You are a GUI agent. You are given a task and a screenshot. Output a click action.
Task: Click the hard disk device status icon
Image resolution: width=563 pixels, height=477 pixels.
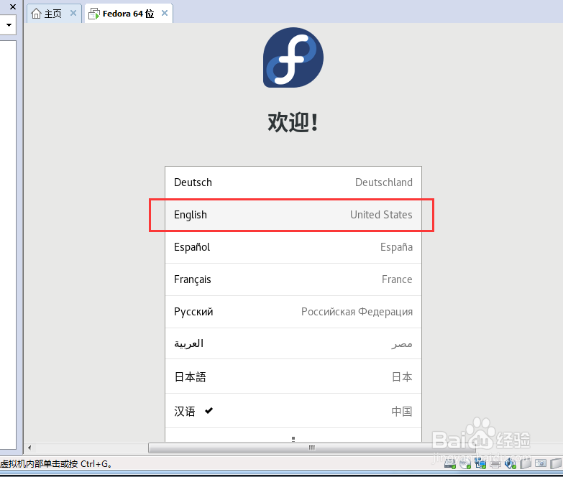pyautogui.click(x=450, y=464)
